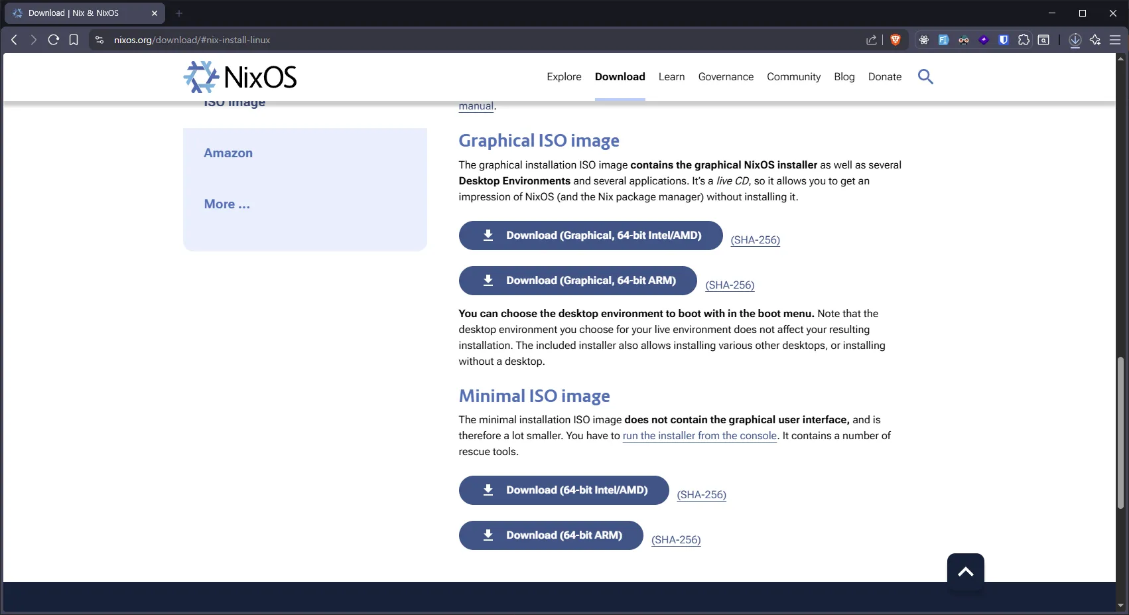View site information in the address bar
This screenshot has width=1129, height=615.
100,40
